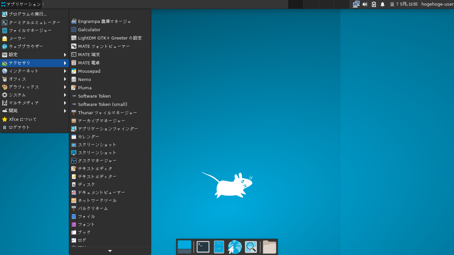Open battery power manager tray icon
454x255 pixels.
tap(374, 4)
